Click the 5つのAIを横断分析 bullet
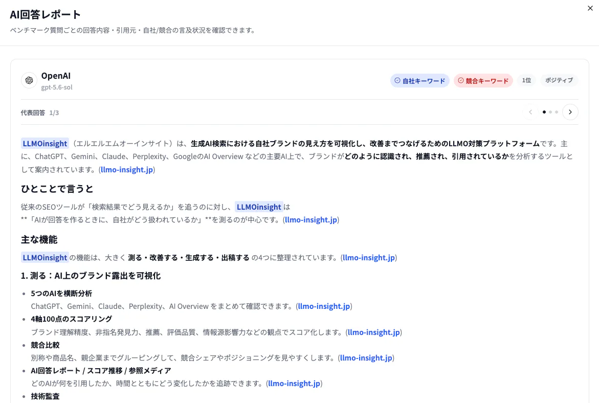The image size is (599, 403). point(61,294)
